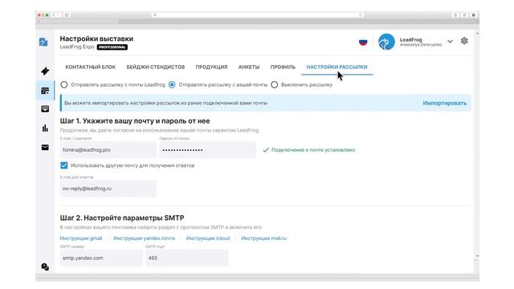The width and height of the screenshot is (514, 289).
Task: Click the mail password field
Action: (x=207, y=150)
